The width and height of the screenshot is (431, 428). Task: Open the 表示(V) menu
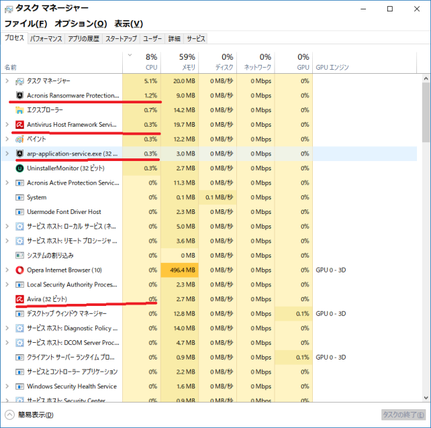click(x=129, y=23)
